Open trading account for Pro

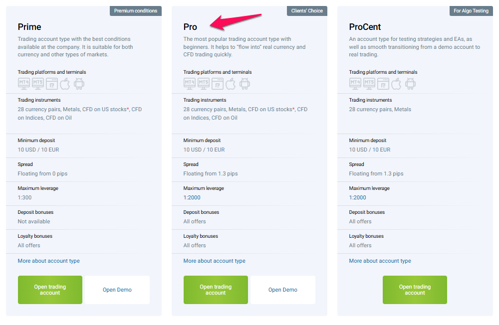click(x=216, y=290)
